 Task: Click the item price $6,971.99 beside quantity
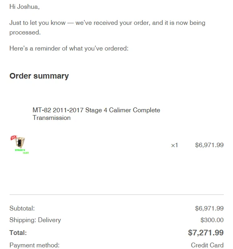(x=209, y=145)
